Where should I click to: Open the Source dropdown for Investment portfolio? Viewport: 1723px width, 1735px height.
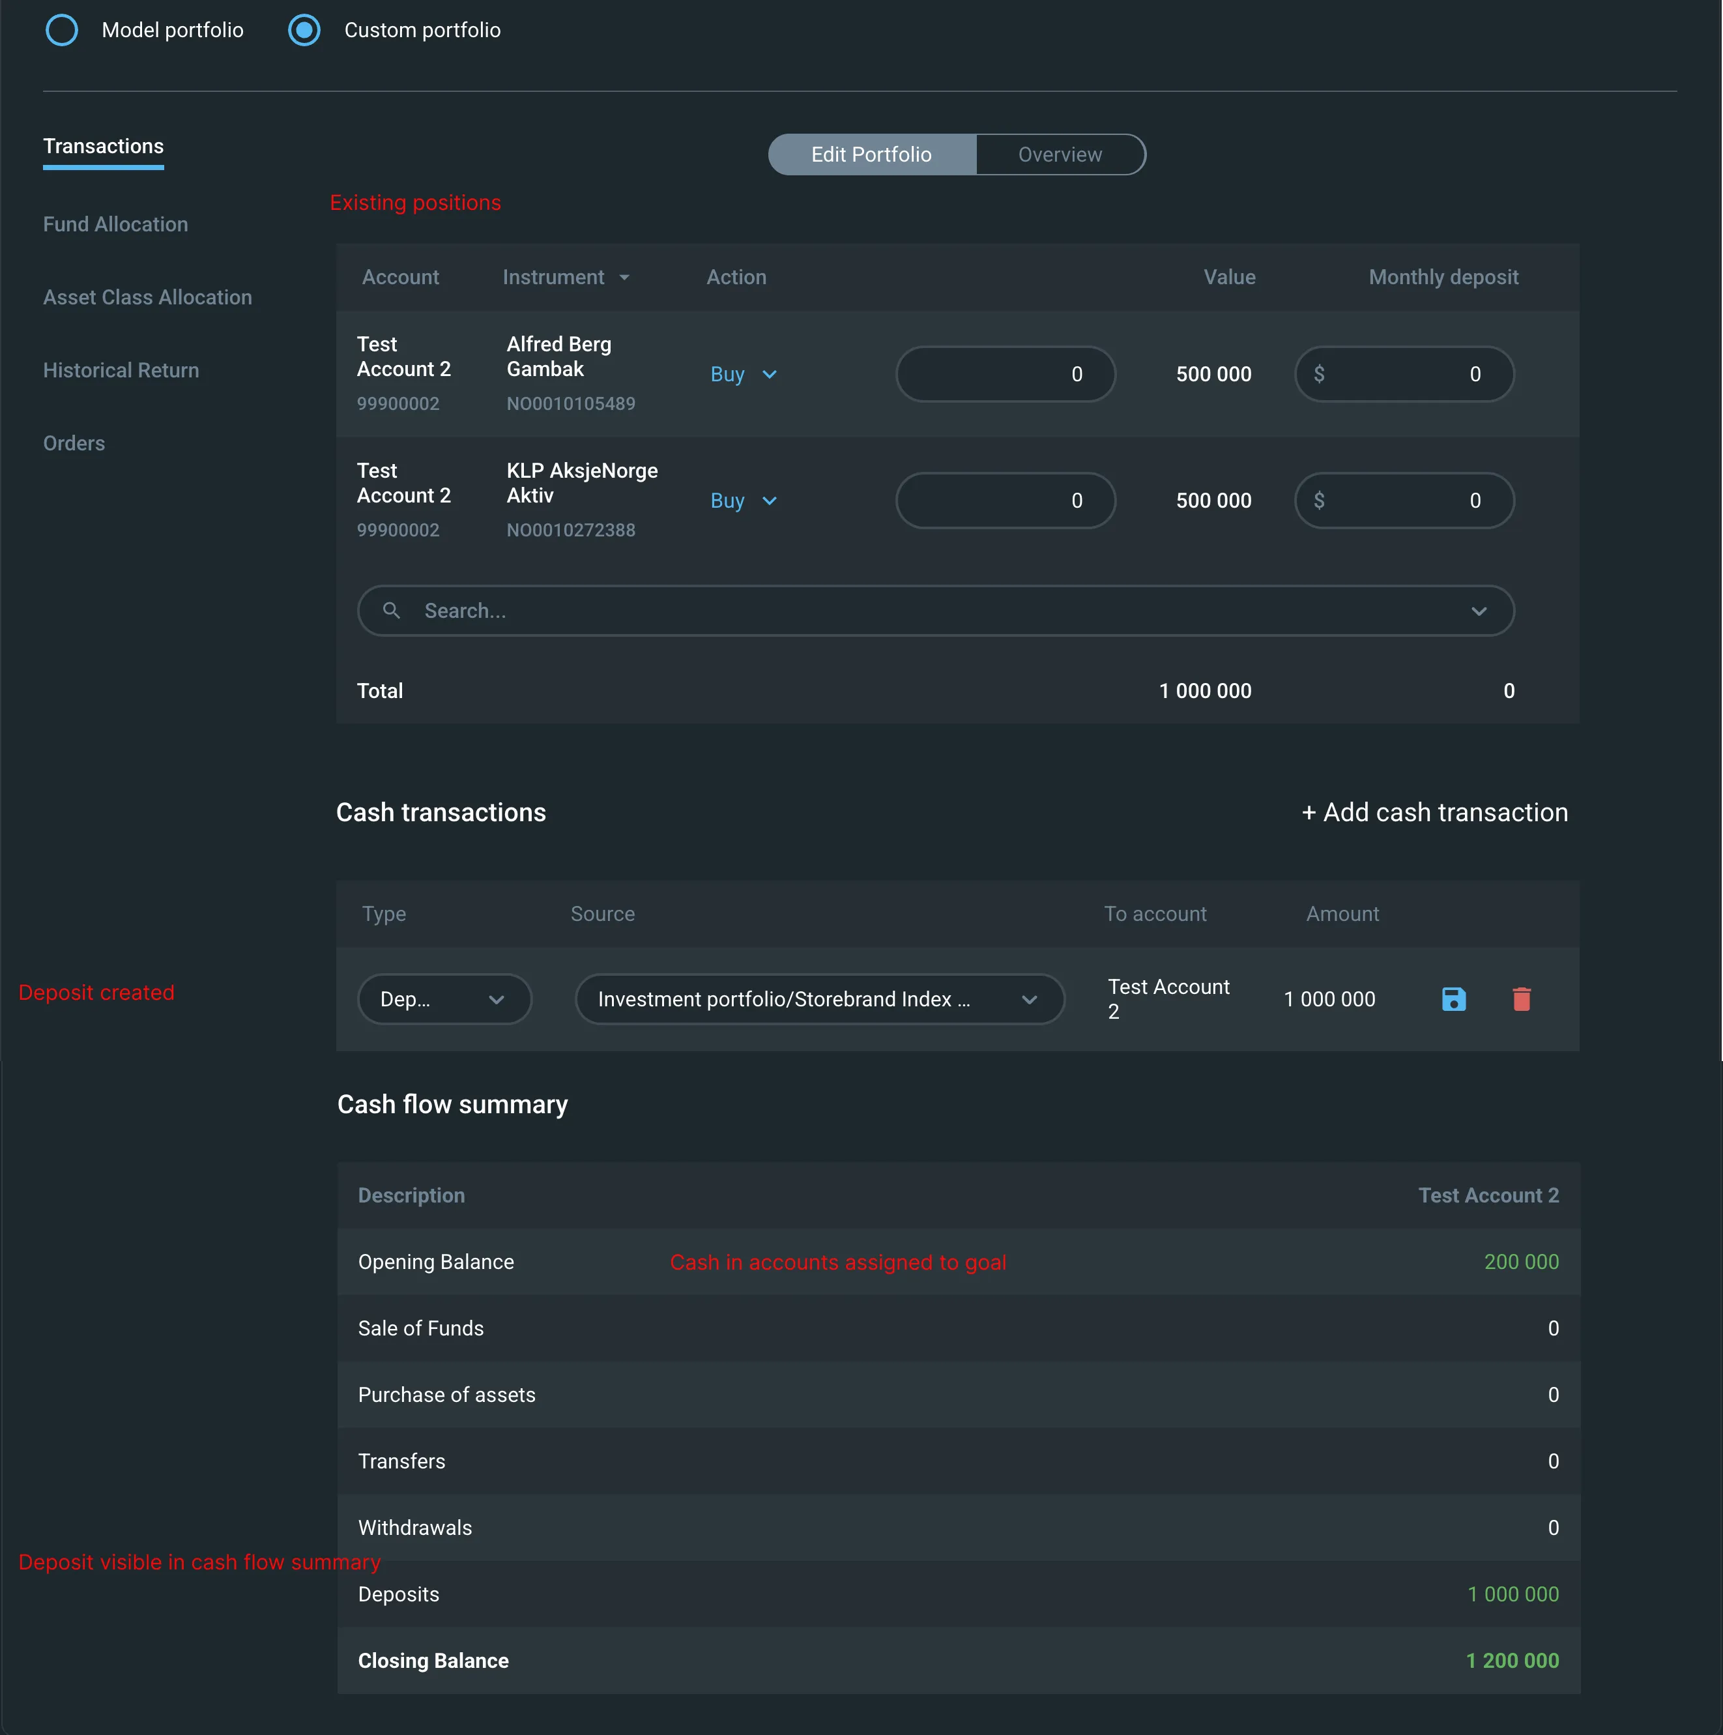[819, 999]
